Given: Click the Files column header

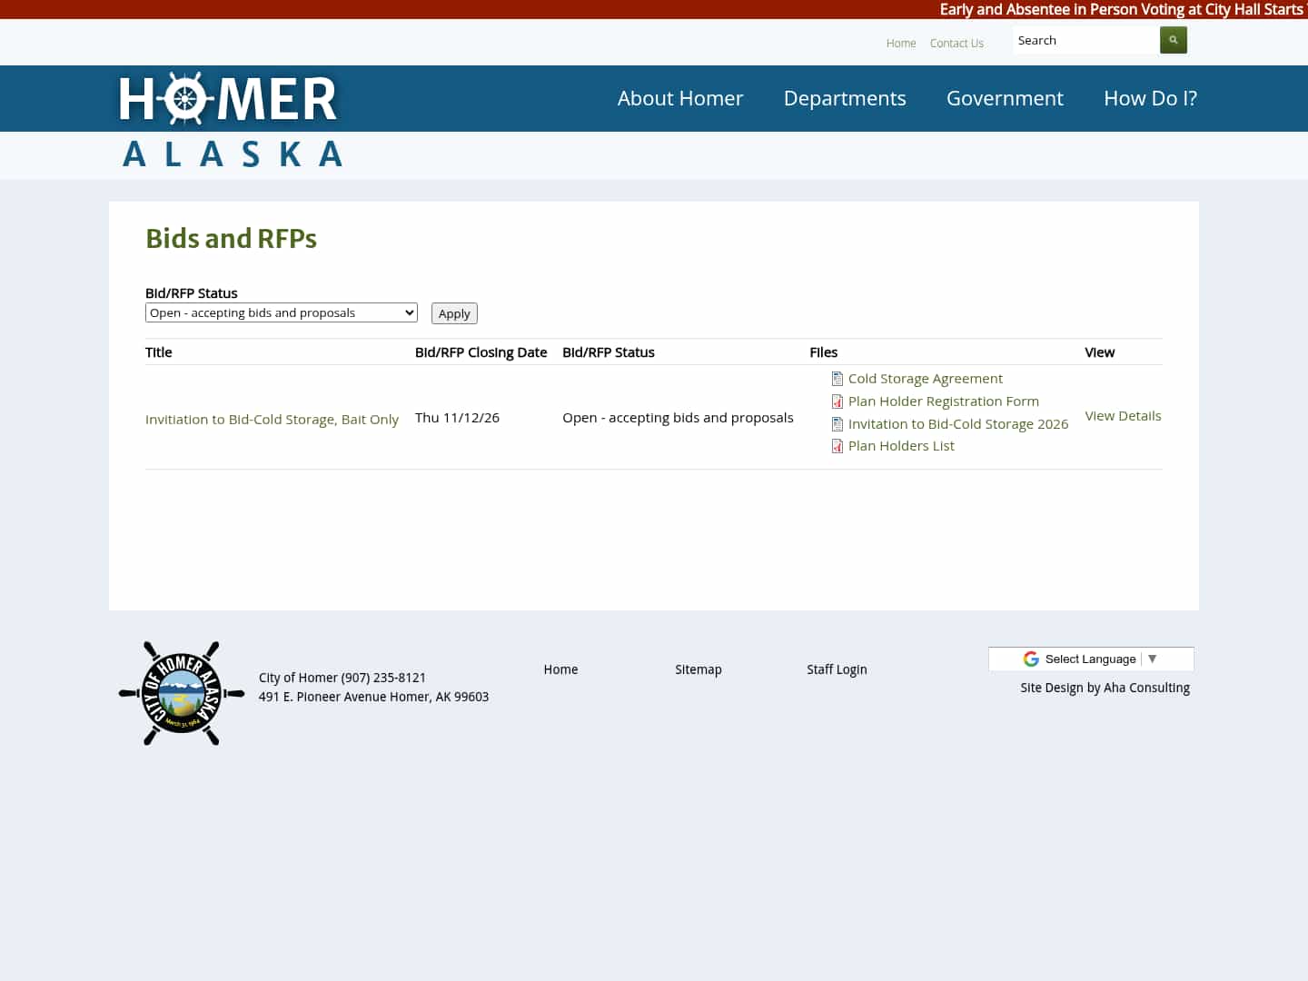Looking at the screenshot, I should [x=824, y=352].
